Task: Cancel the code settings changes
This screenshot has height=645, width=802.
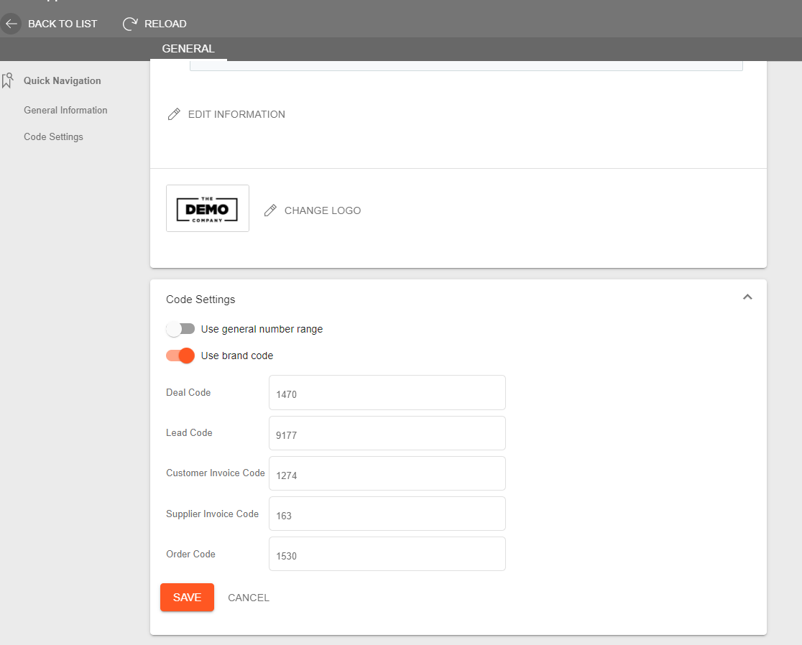Action: pyautogui.click(x=249, y=598)
